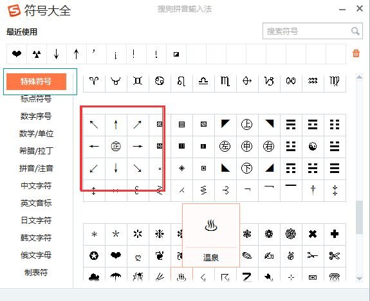Open the 希腊/拉丁 category

pyautogui.click(x=36, y=150)
